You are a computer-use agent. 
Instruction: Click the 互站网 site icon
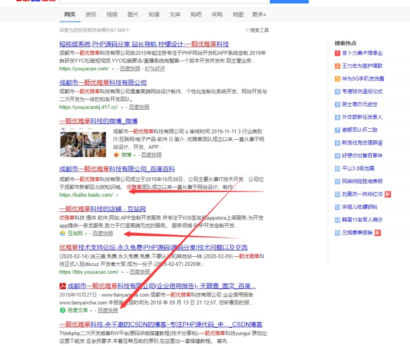click(63, 234)
